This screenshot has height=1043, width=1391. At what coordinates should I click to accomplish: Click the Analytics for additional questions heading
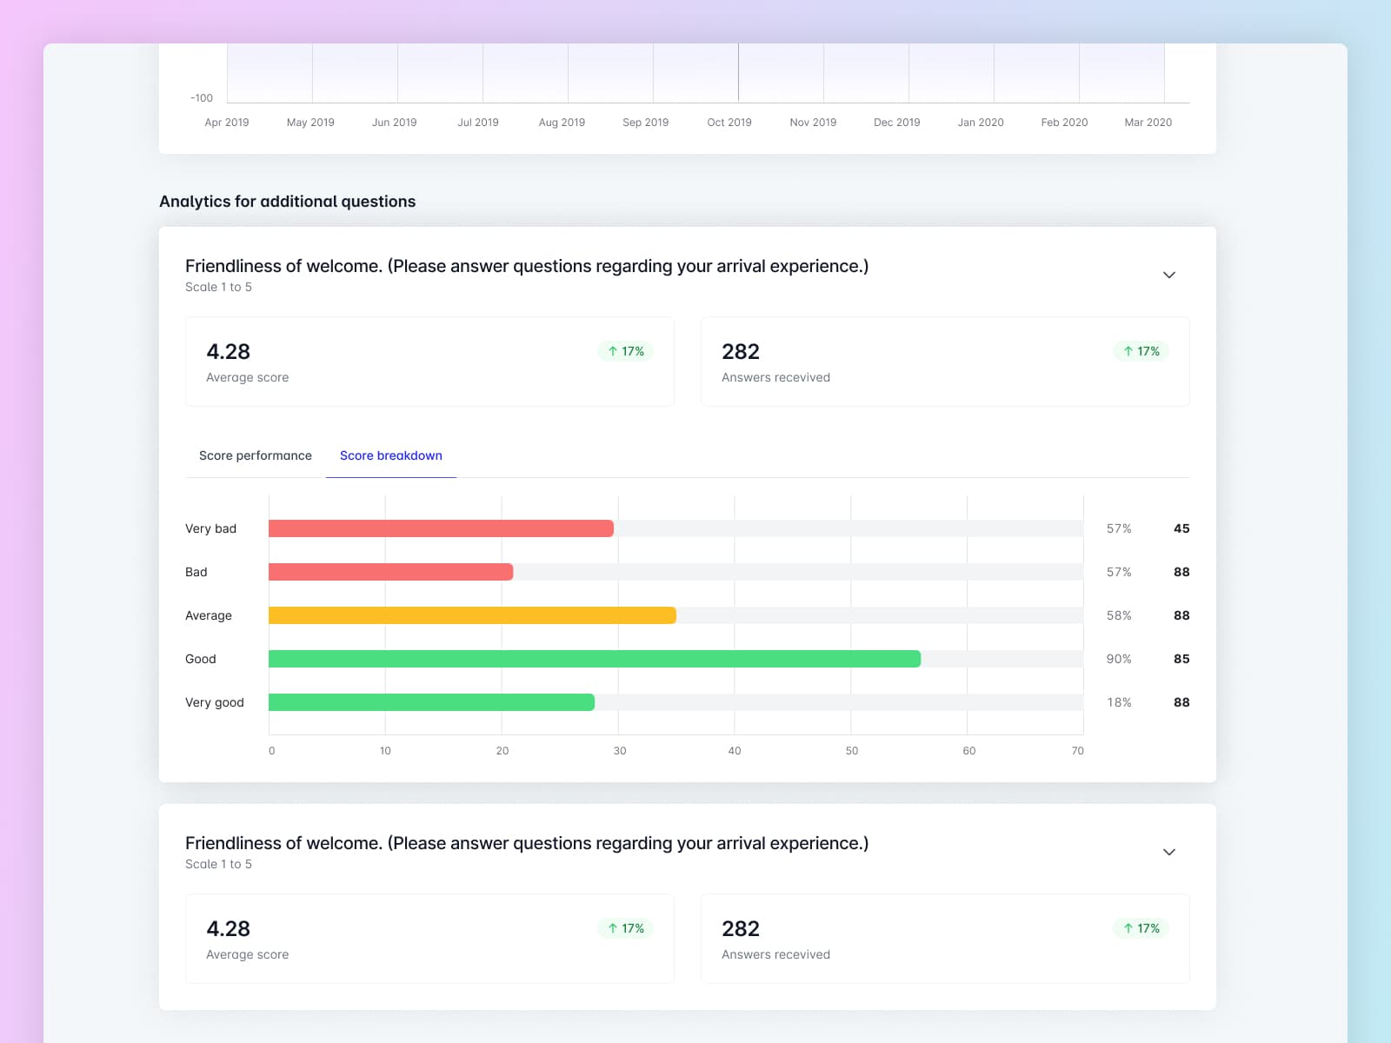coord(287,202)
